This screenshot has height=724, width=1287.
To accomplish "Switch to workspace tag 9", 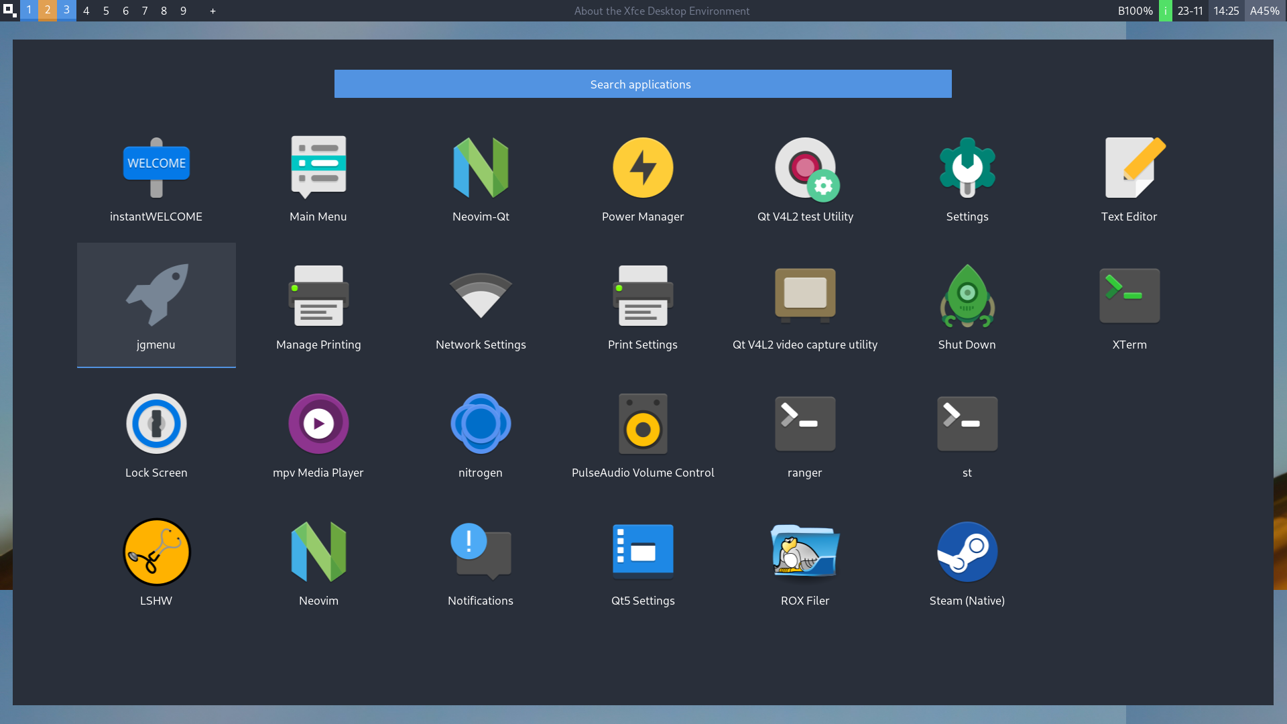I will (x=183, y=11).
